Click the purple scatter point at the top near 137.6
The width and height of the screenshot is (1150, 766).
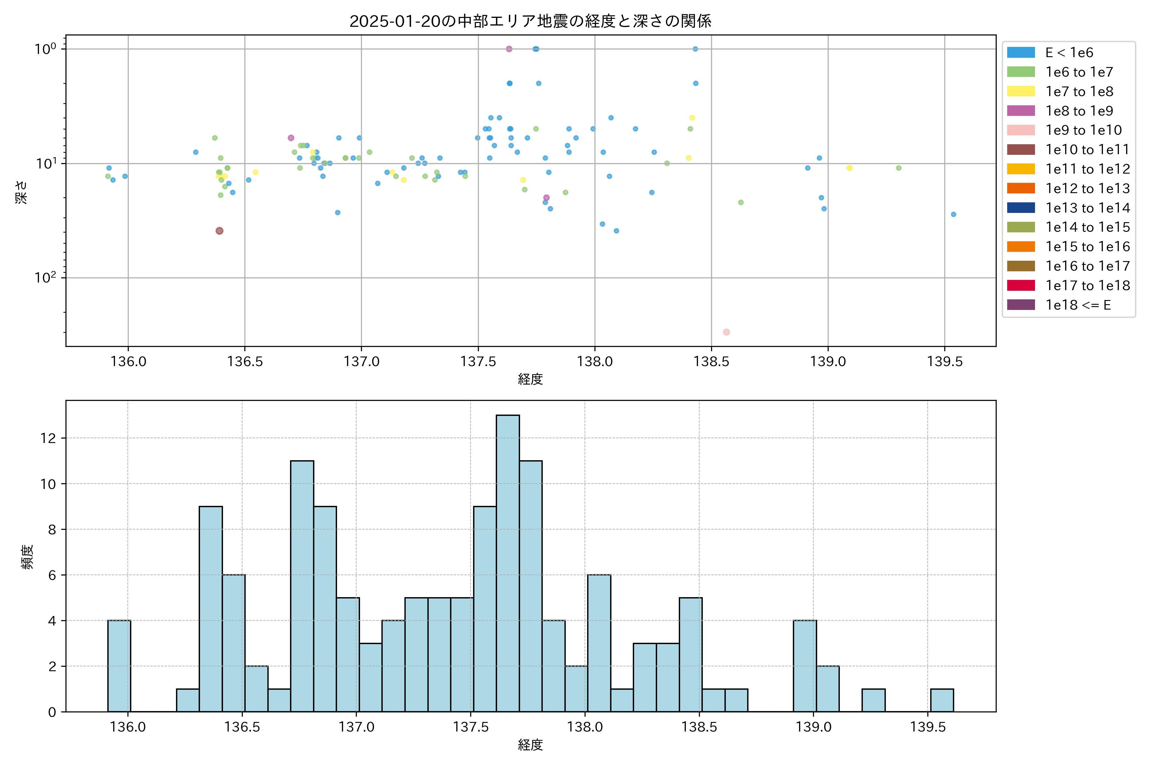click(x=509, y=49)
